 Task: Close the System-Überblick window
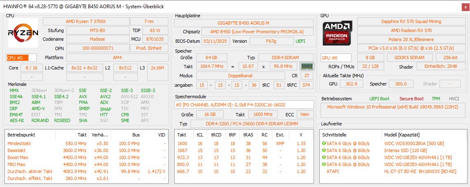click(465, 7)
